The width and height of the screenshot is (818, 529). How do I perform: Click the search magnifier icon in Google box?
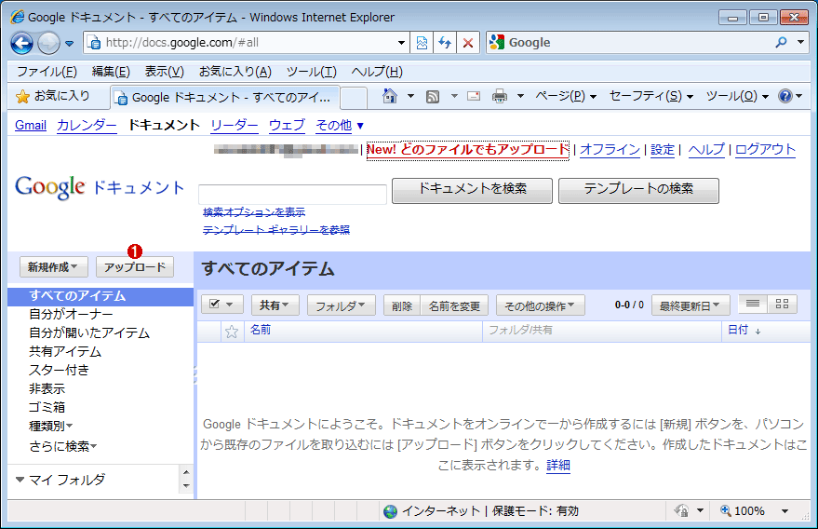(781, 42)
